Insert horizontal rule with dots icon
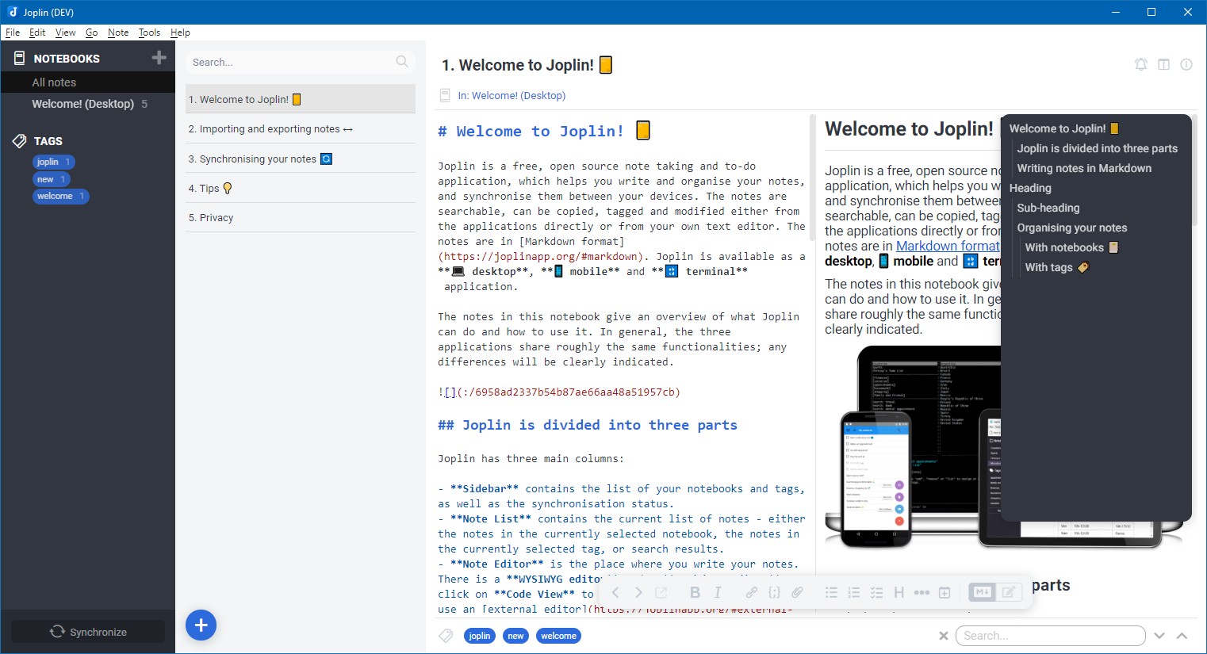Screen dimensions: 1207x654 pyautogui.click(x=922, y=592)
